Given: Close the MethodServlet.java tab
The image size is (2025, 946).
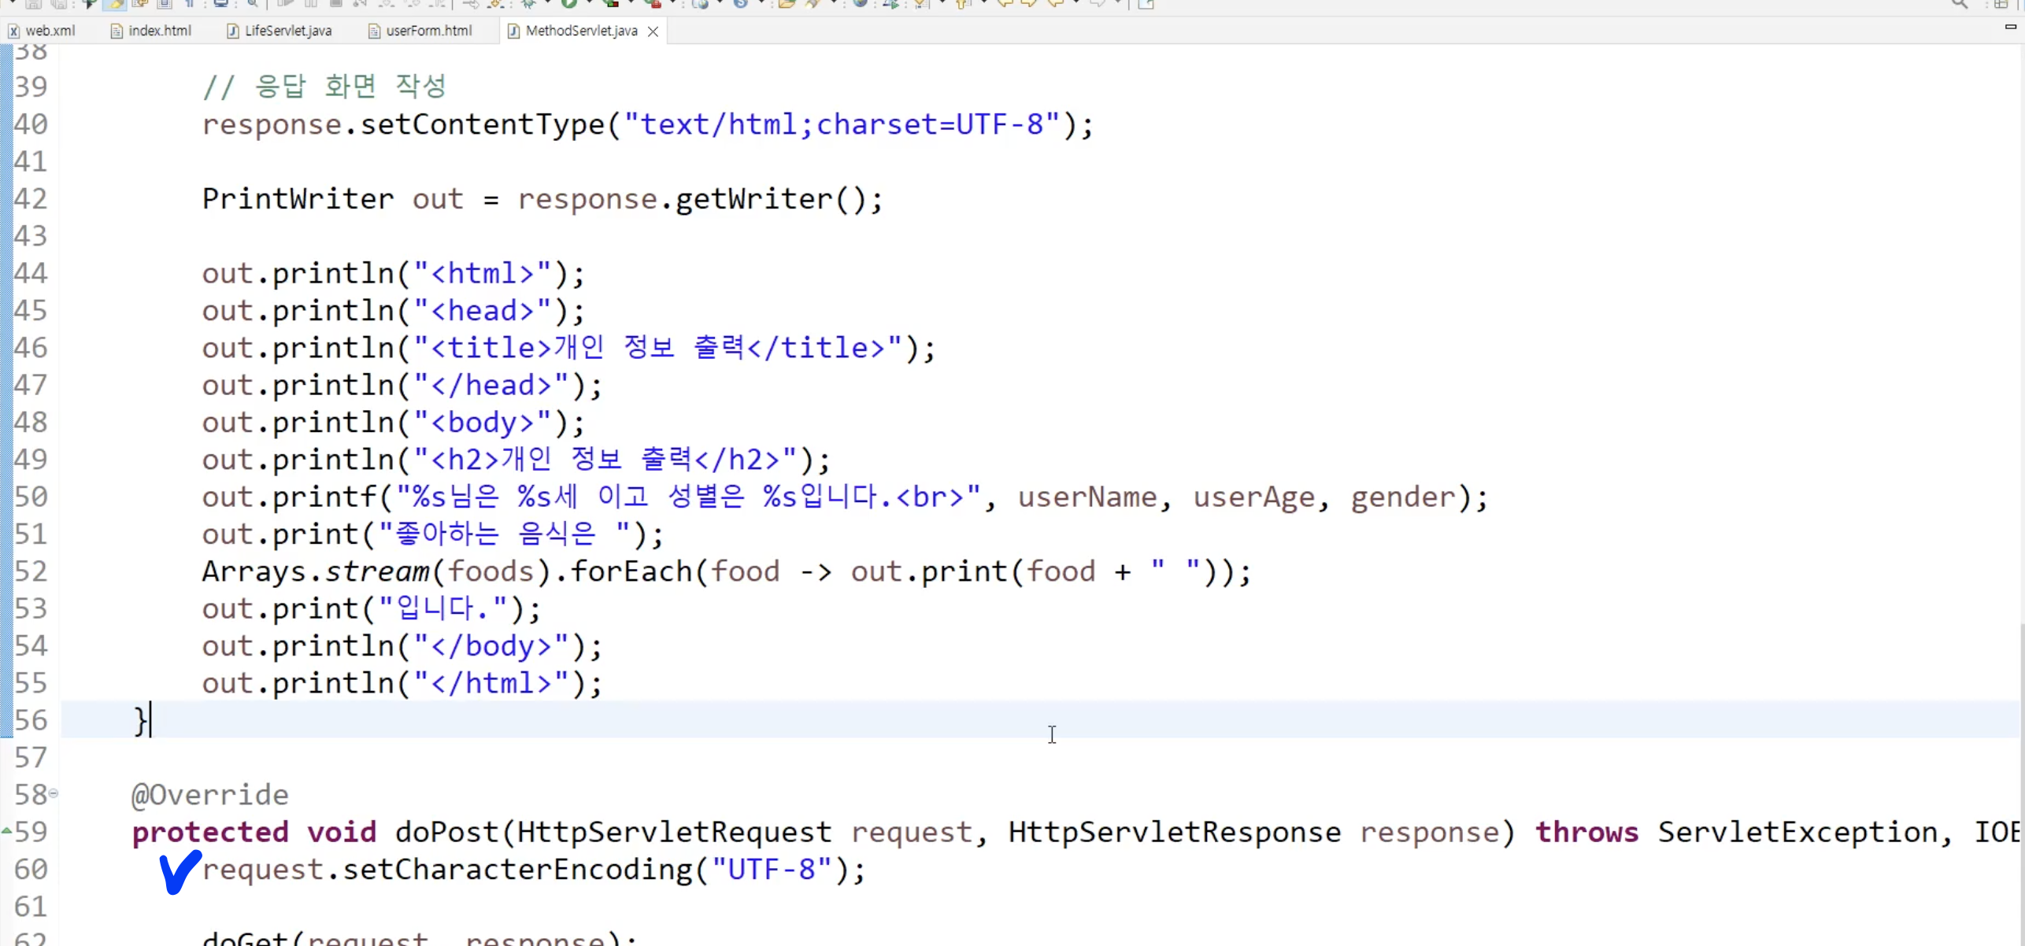Looking at the screenshot, I should coord(653,31).
